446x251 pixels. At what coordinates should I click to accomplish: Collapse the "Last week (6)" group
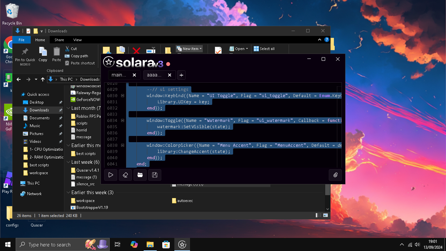pos(68,162)
